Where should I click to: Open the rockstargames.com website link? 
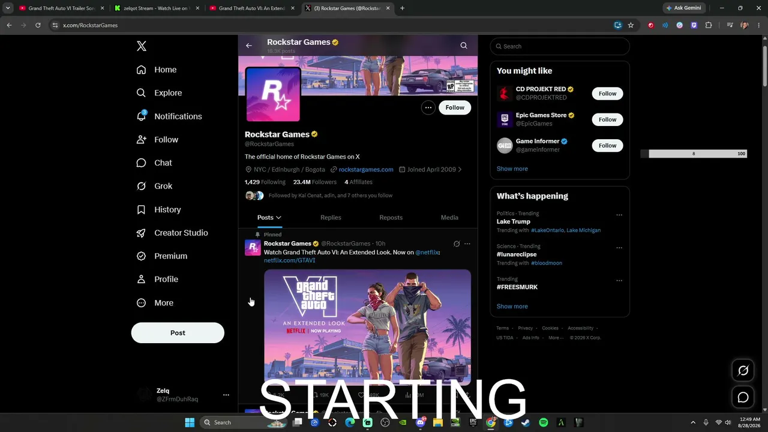point(366,170)
